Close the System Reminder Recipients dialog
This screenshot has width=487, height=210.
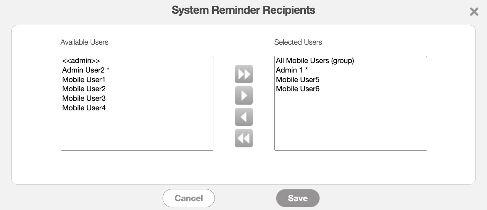pyautogui.click(x=474, y=12)
